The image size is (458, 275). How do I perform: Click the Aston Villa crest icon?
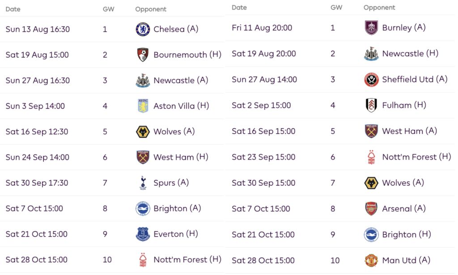(143, 106)
